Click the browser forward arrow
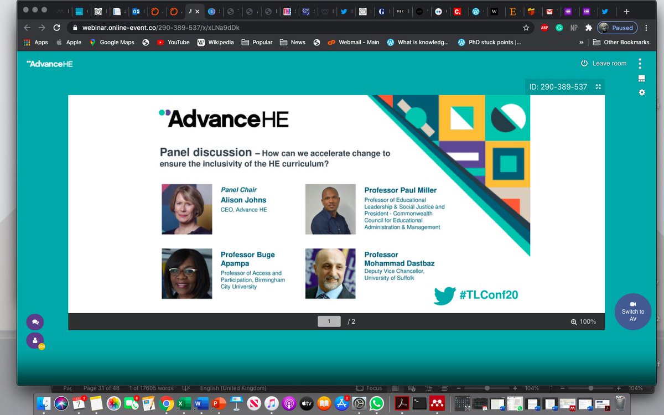Image resolution: width=664 pixels, height=415 pixels. tap(42, 27)
